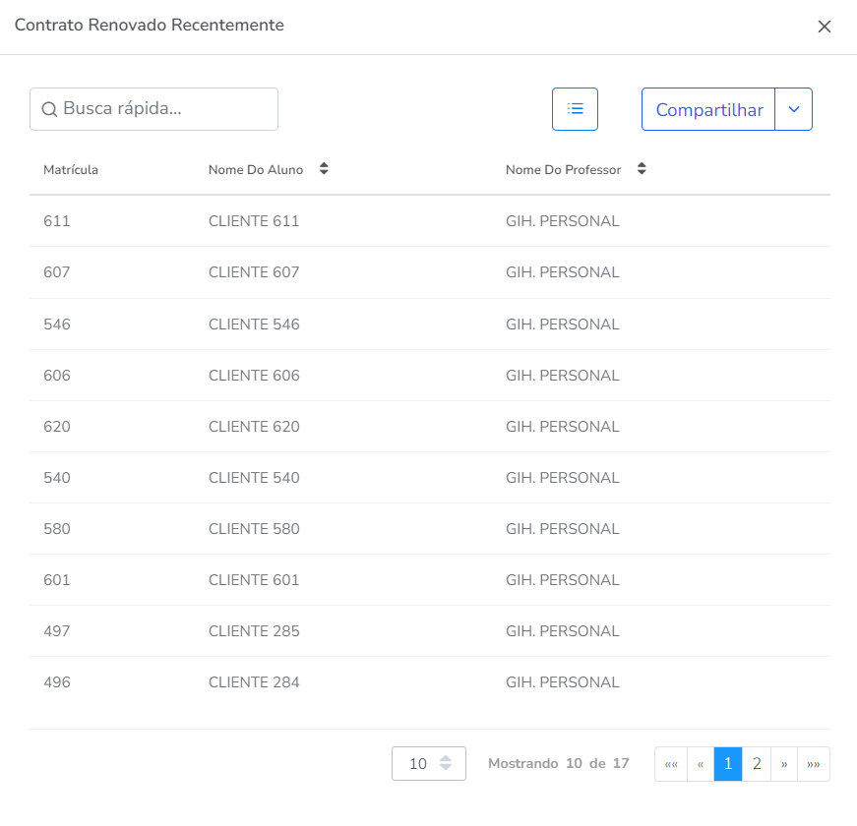Close the Contrato Renovado Recentemente dialog
857x826 pixels.
[x=825, y=27]
